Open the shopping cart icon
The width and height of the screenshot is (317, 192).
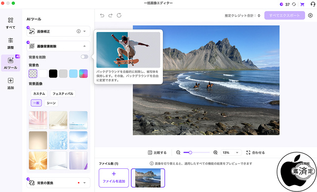(302, 4)
